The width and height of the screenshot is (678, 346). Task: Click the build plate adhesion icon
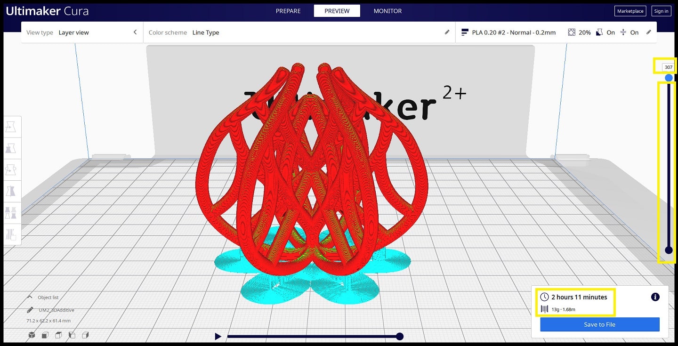click(x=623, y=32)
